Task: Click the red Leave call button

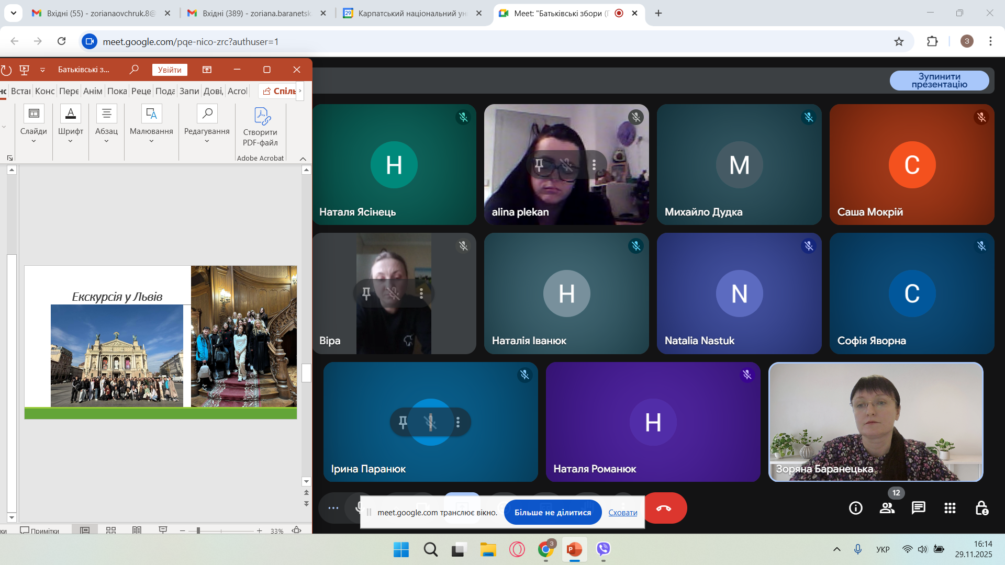Action: click(664, 508)
